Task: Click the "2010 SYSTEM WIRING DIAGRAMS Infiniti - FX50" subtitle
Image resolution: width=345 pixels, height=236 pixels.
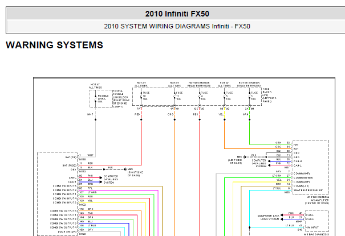Action: [x=177, y=26]
